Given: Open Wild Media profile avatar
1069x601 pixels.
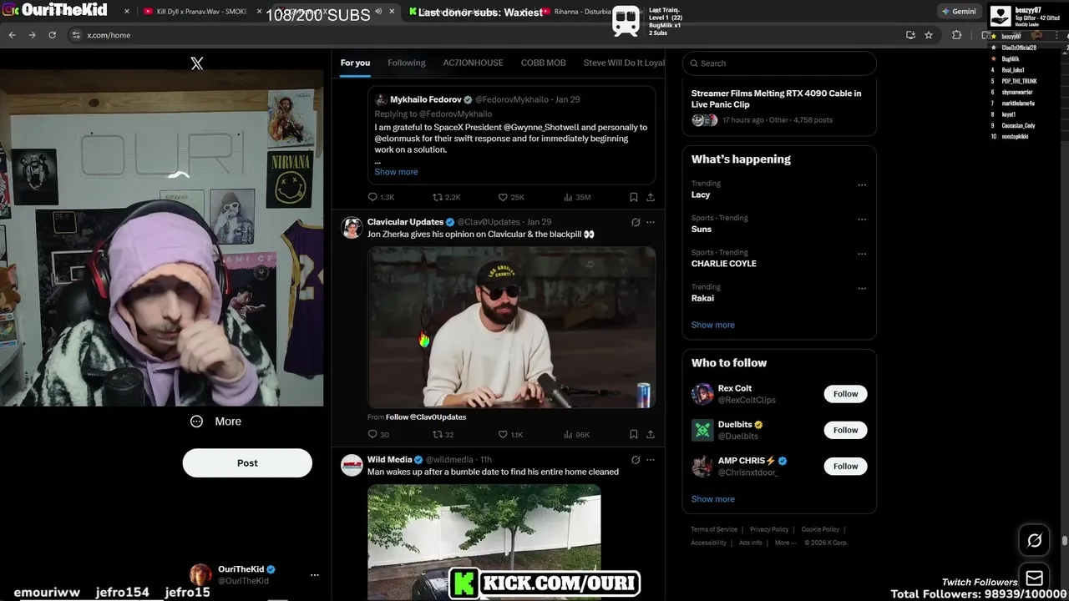Looking at the screenshot, I should coord(352,465).
